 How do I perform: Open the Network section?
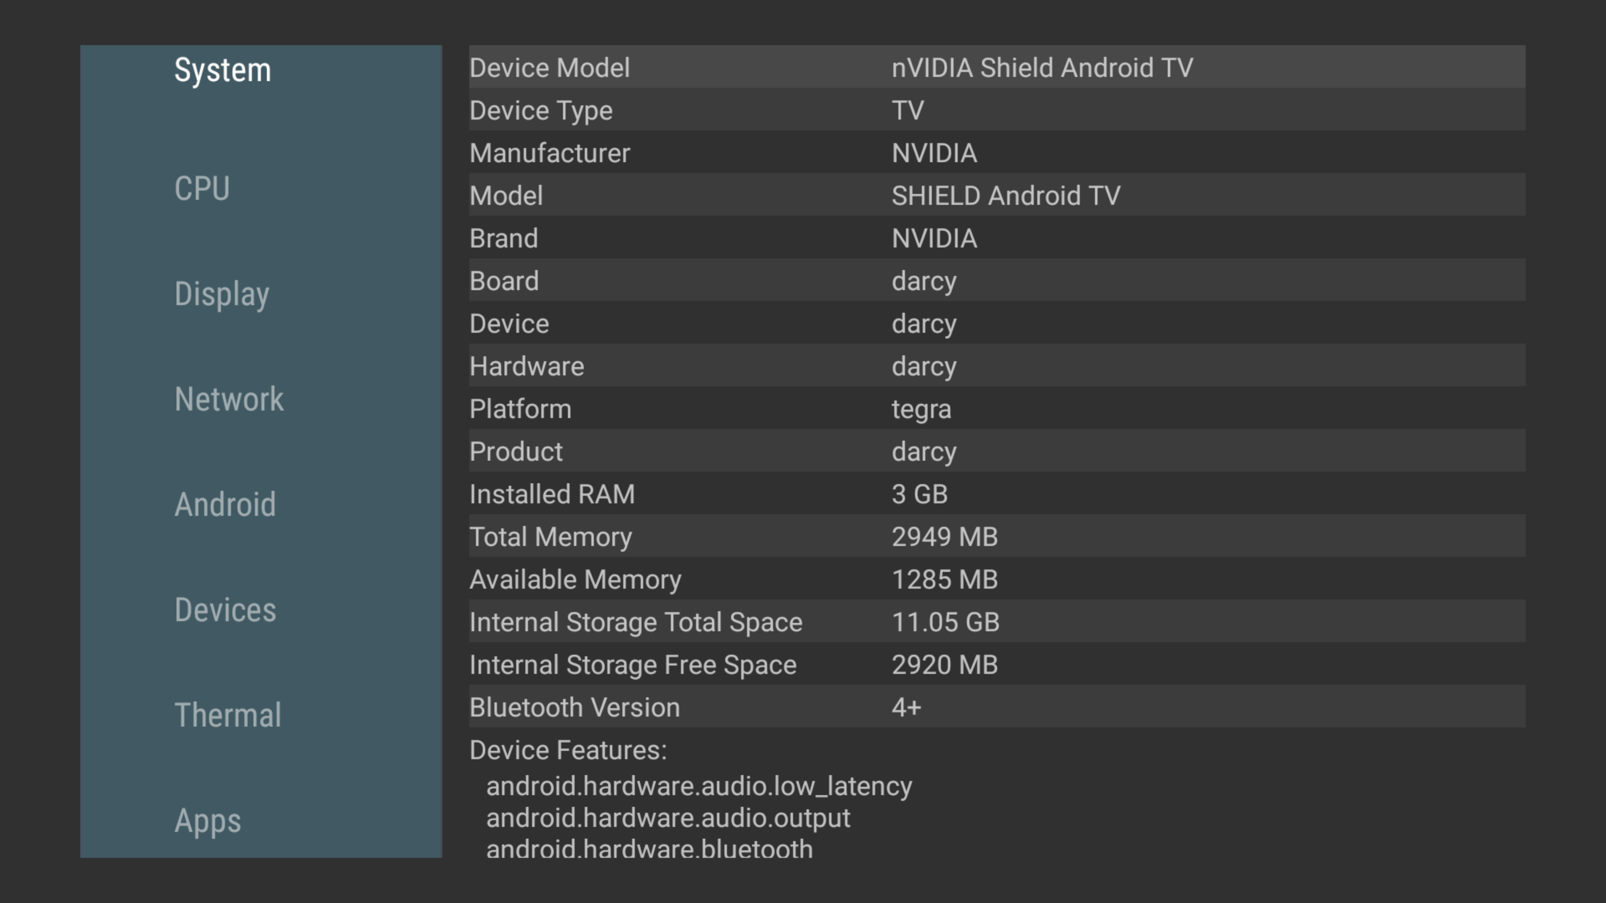(x=229, y=399)
